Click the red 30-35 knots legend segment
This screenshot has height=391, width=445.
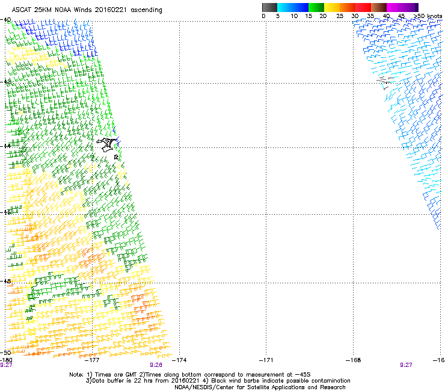(363, 7)
